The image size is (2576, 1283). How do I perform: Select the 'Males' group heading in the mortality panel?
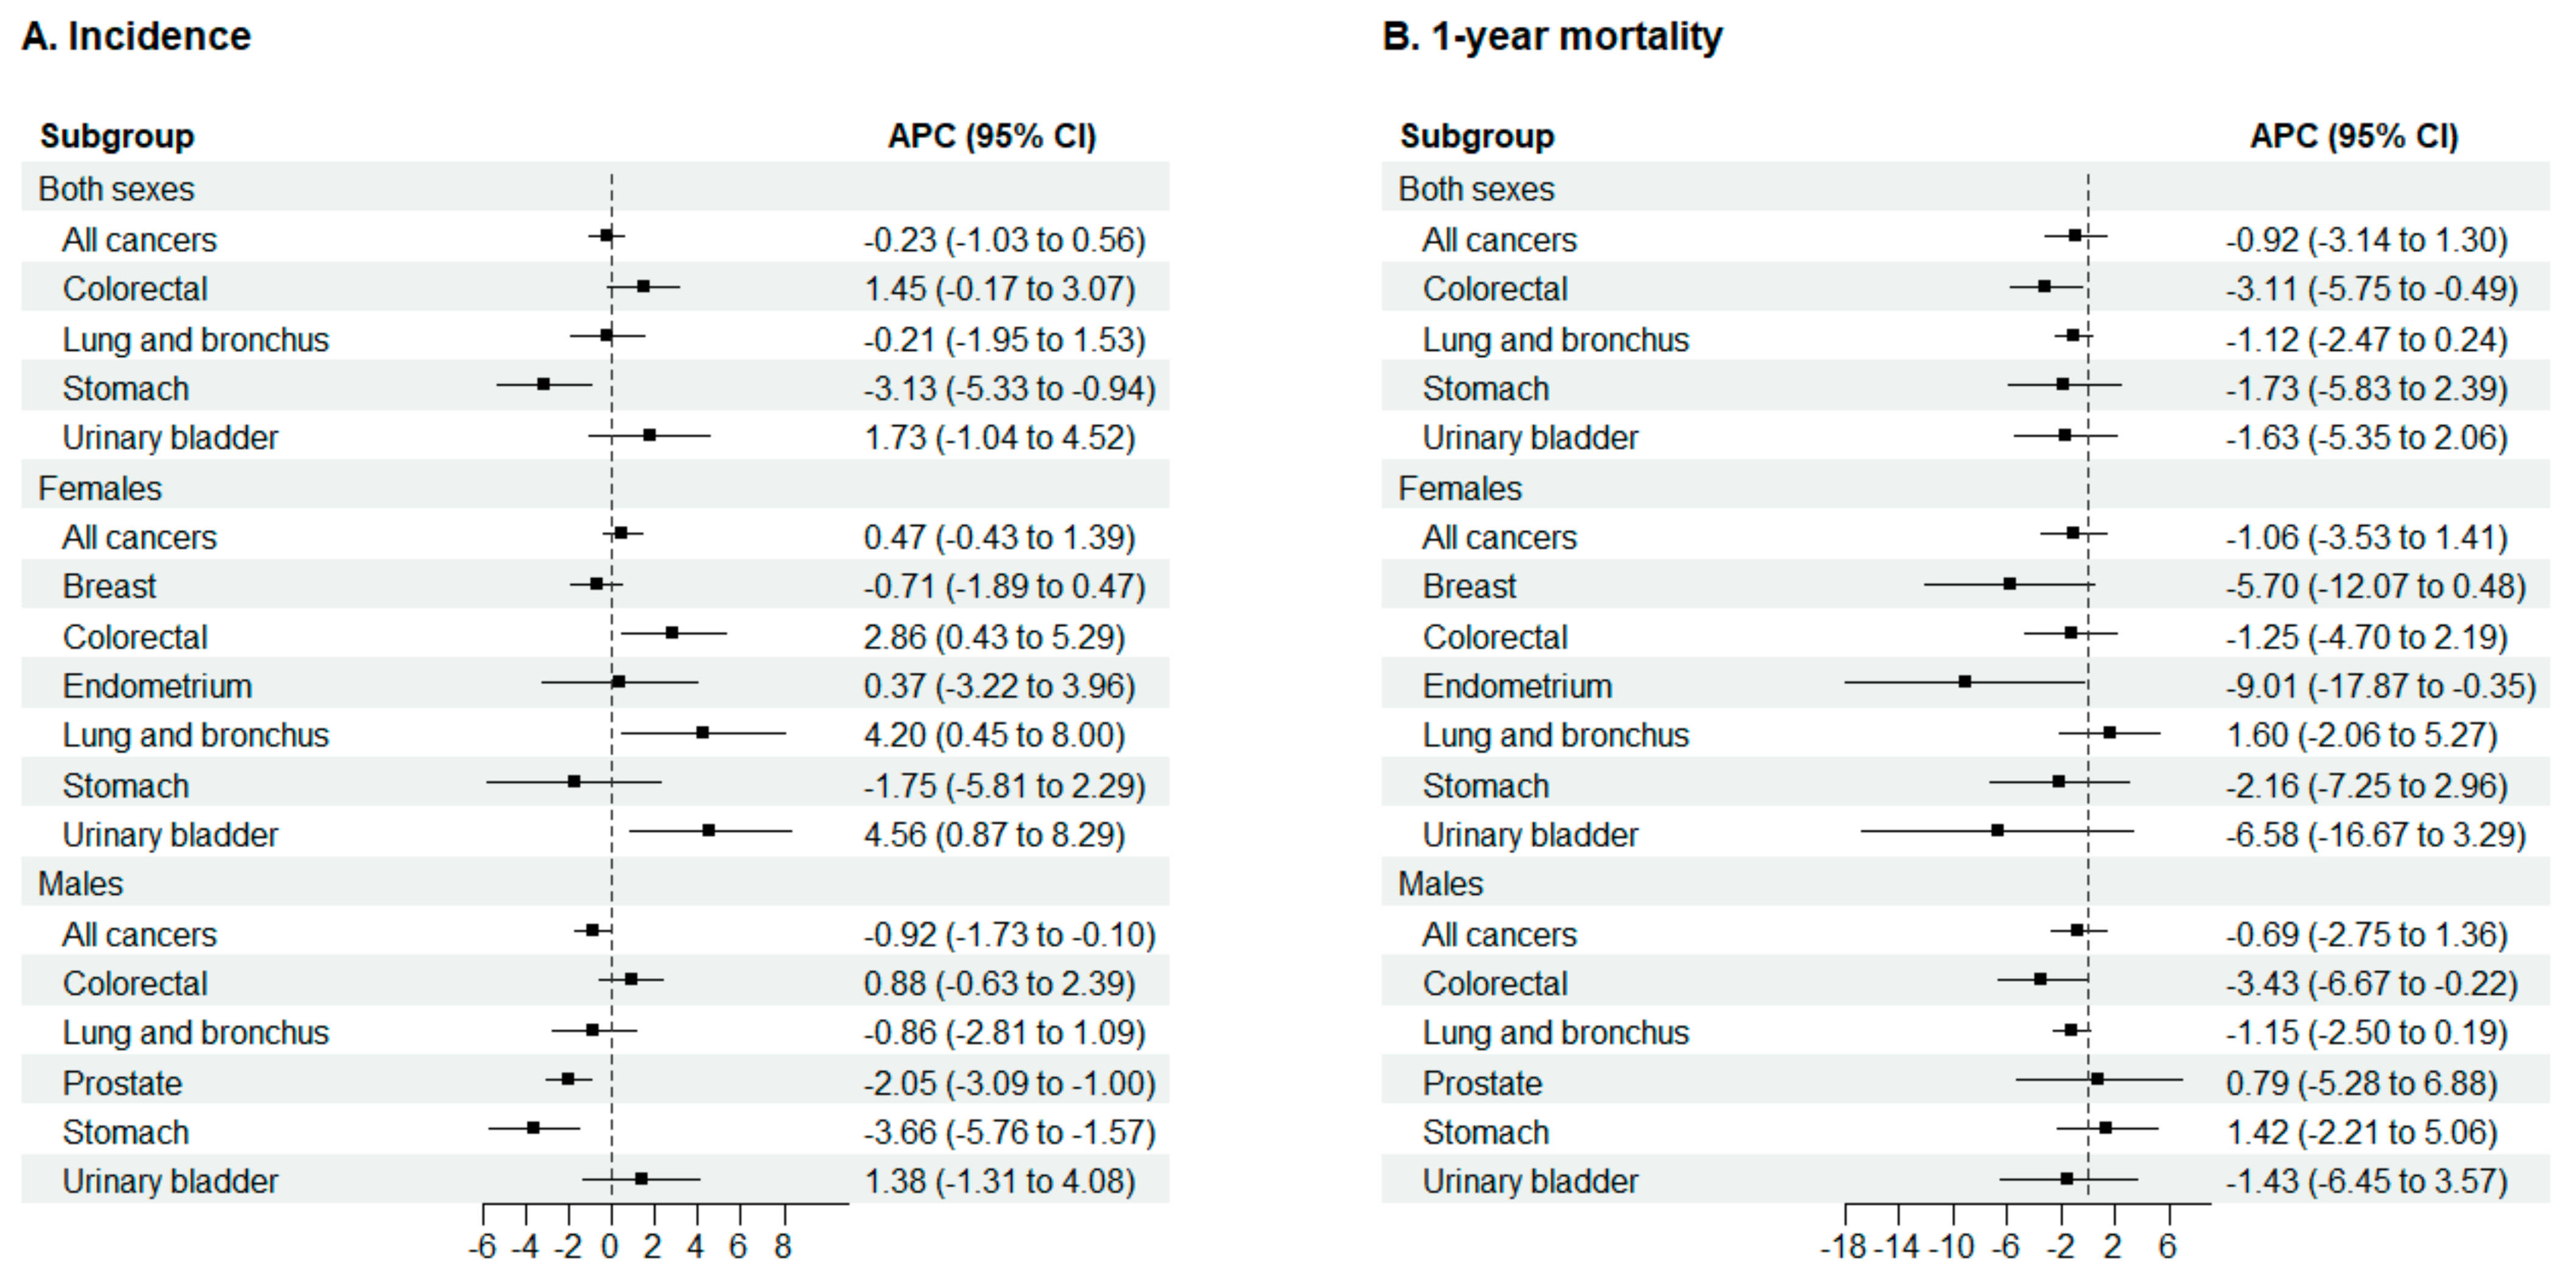point(1440,884)
